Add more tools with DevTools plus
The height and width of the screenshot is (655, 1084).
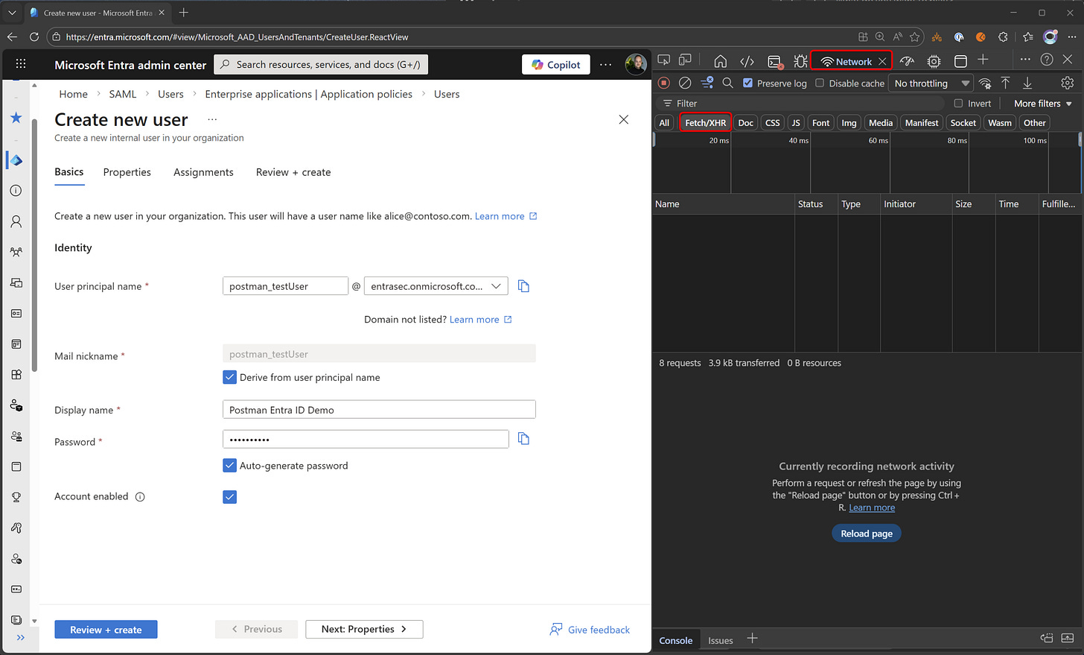[983, 60]
